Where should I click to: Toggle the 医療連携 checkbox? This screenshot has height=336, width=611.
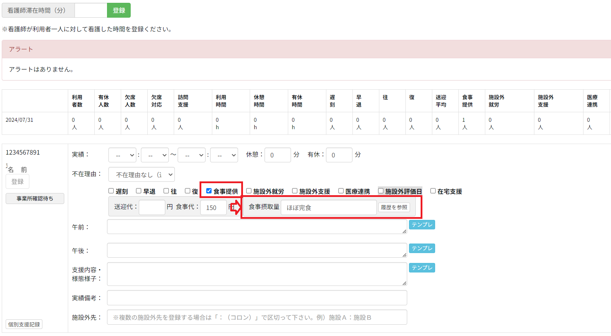click(341, 191)
